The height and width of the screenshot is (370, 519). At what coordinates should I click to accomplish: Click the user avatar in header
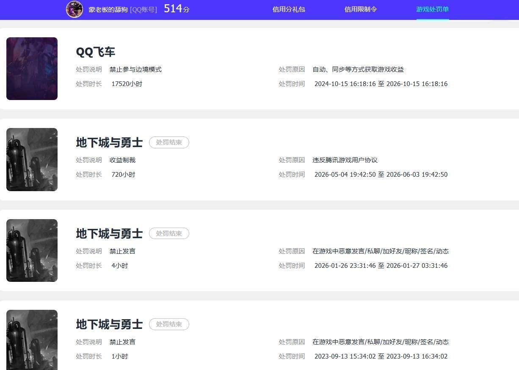pos(75,9)
